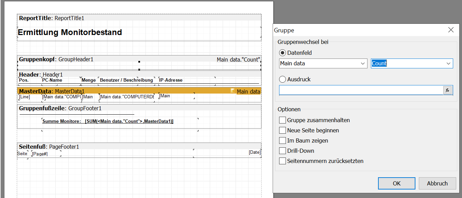Select the [Date] field in page footer
Viewport: 462px width, 198px height.
[x=254, y=152]
